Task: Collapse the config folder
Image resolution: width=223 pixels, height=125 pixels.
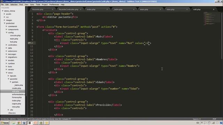Action: point(6,33)
